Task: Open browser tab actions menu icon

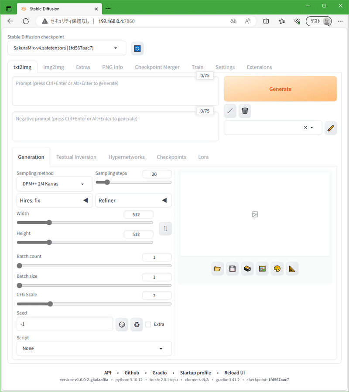Action: tap(9, 9)
